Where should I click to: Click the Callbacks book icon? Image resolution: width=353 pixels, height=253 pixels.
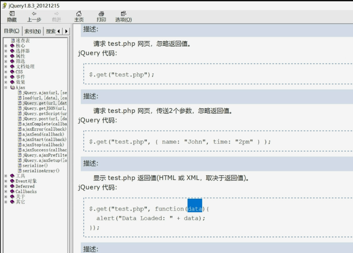pos(13,191)
